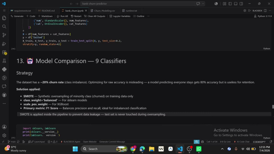Change language mode of cell 54
274x154 pixels.
coord(267,48)
